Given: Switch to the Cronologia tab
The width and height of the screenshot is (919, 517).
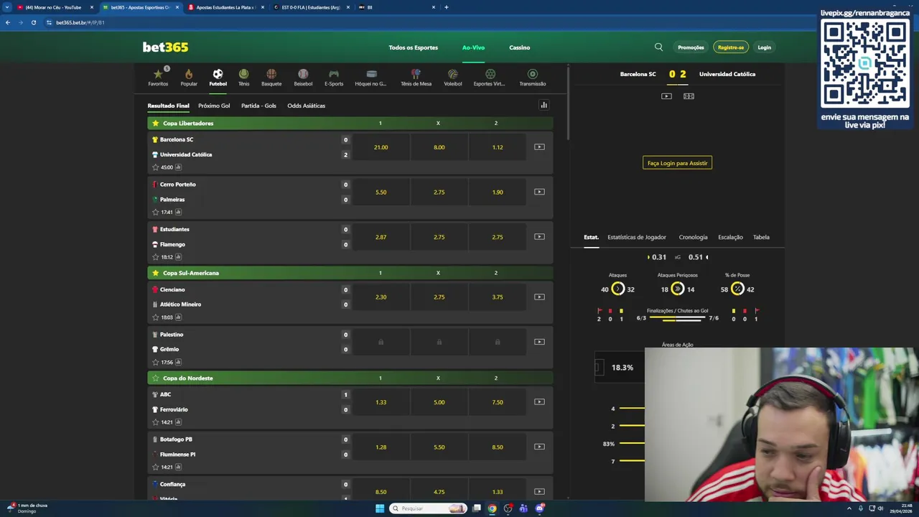Looking at the screenshot, I should pyautogui.click(x=693, y=237).
